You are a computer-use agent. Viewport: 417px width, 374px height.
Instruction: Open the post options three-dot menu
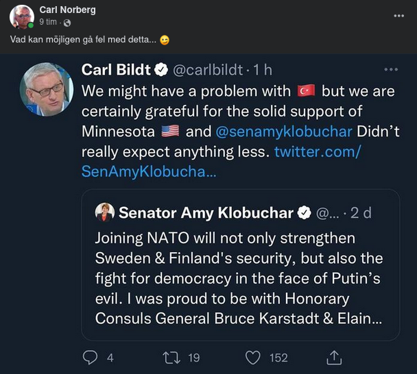pyautogui.click(x=399, y=16)
